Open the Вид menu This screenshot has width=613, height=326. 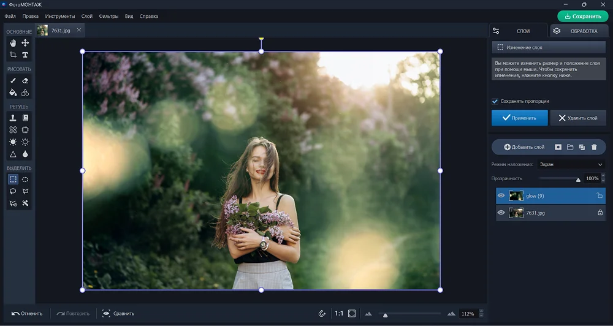click(129, 16)
